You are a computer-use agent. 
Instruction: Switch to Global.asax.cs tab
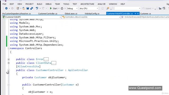click(71, 13)
